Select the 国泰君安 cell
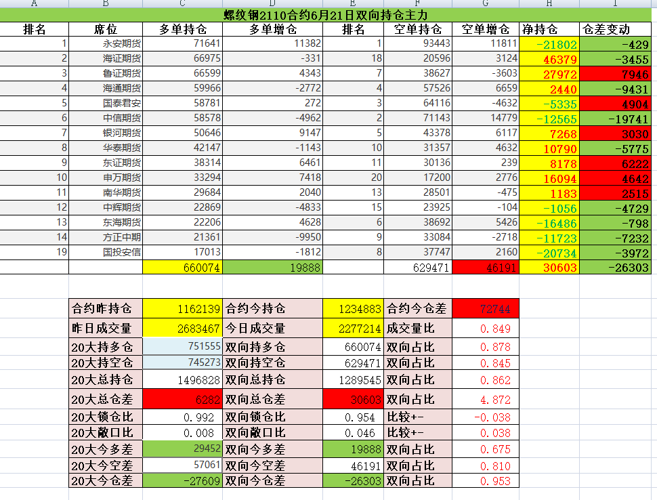This screenshot has height=500, width=657. click(x=106, y=104)
